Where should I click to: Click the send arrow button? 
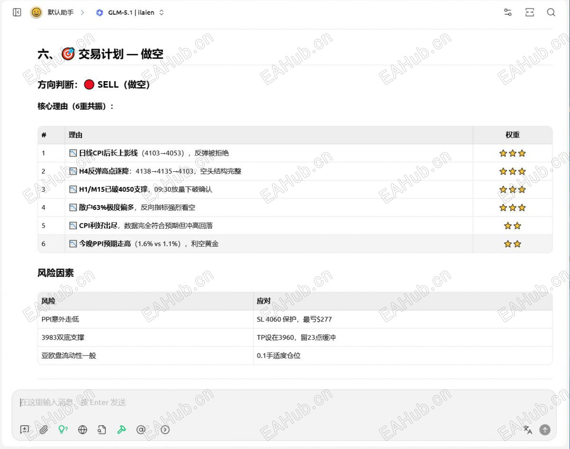pos(545,430)
